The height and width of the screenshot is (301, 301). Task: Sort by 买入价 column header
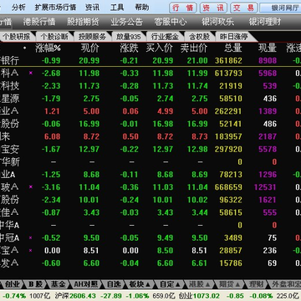pyautogui.click(x=160, y=48)
